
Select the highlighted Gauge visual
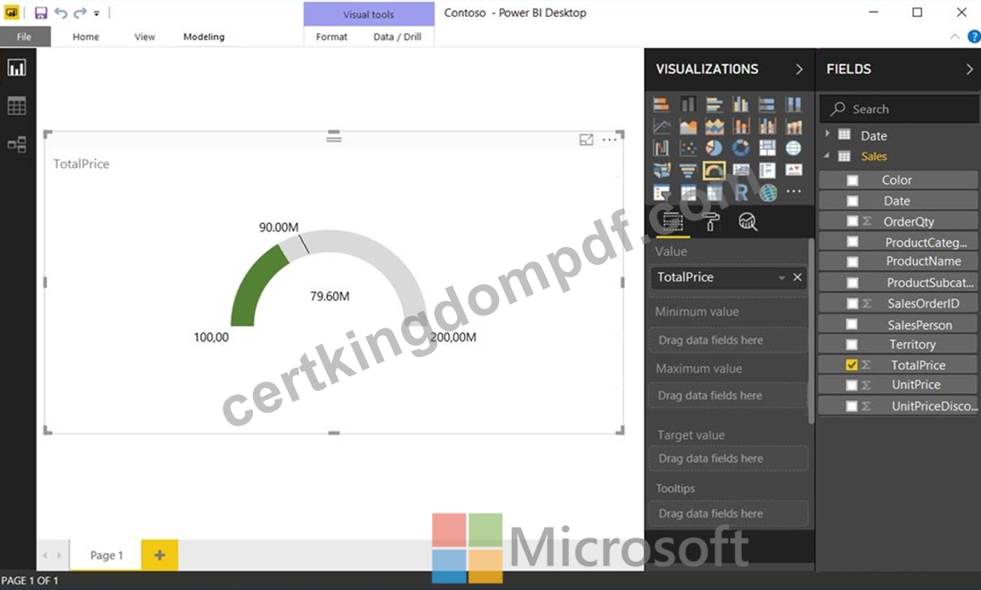tap(714, 170)
